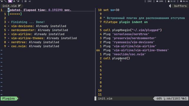Select the vim-airline-themes plugin entry
Viewport: 189px width, 106px height.
click(x=42, y=38)
